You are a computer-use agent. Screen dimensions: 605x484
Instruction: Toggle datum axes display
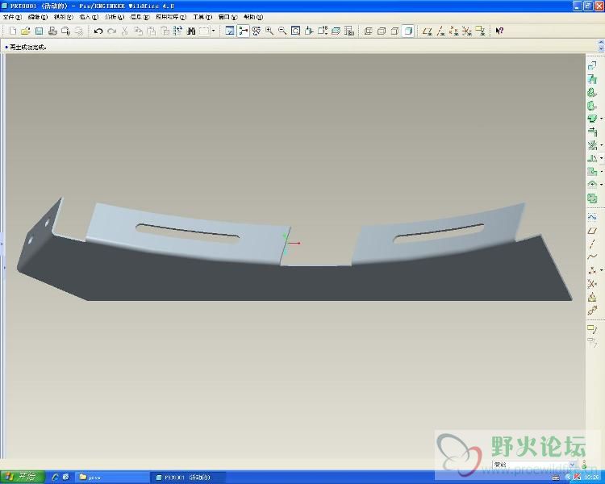pyautogui.click(x=440, y=31)
